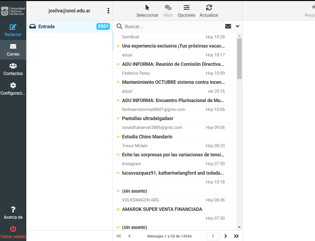Open the Estudia Chino Mandarin message
315x241 pixels.
click(175, 132)
